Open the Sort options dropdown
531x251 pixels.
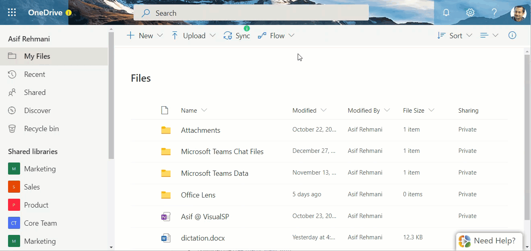(455, 35)
